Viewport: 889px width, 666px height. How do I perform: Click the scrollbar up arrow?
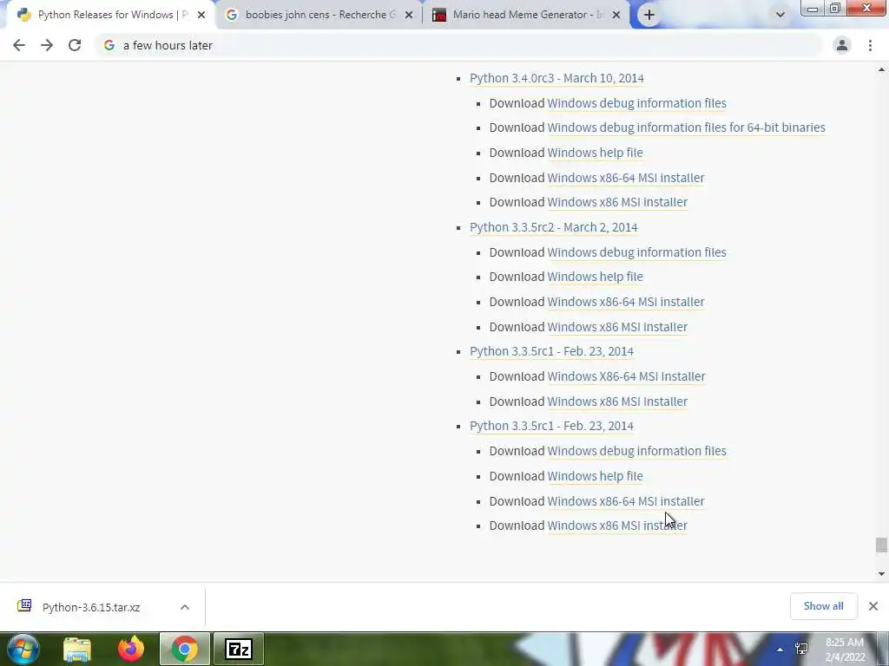pyautogui.click(x=881, y=69)
